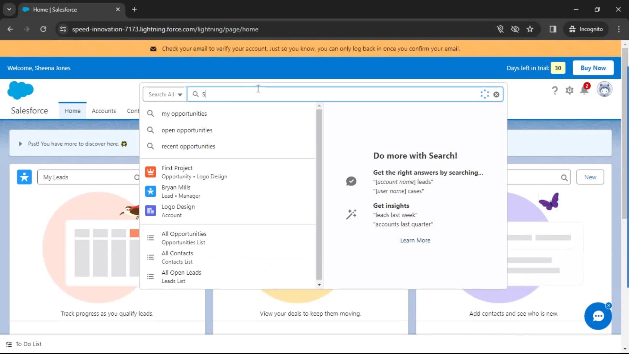629x354 pixels.
Task: Click the Buy Now button
Action: click(593, 68)
